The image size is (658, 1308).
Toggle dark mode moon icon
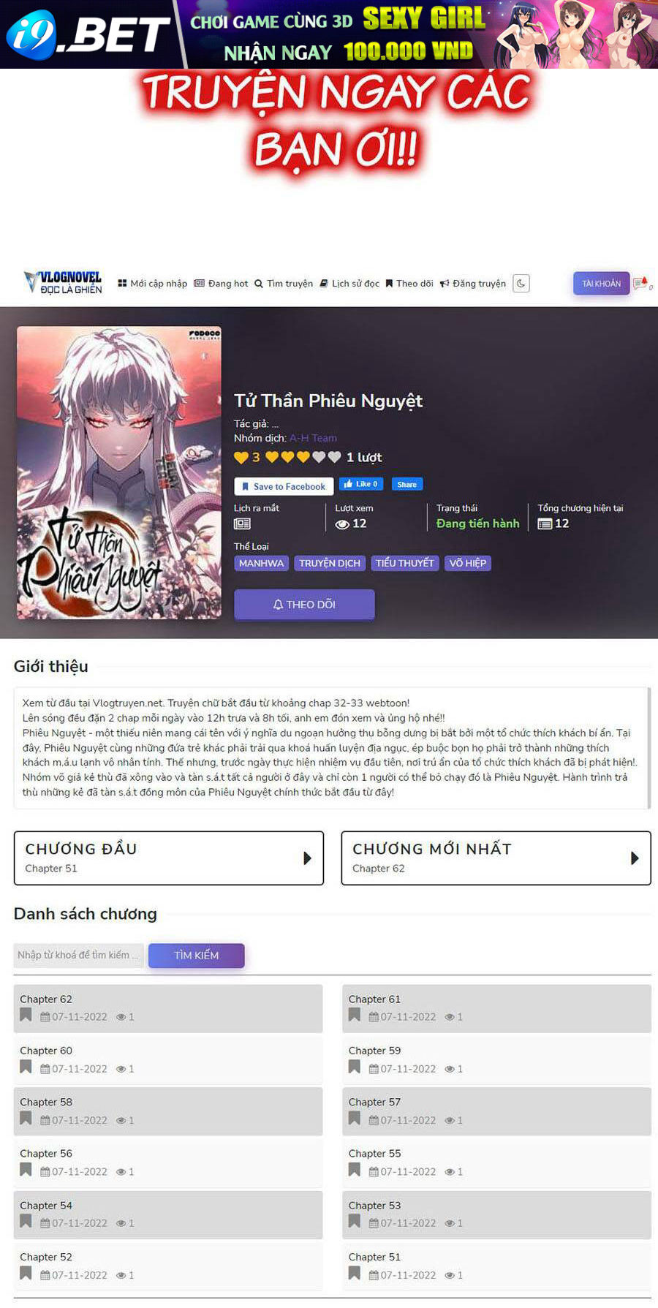coord(521,284)
